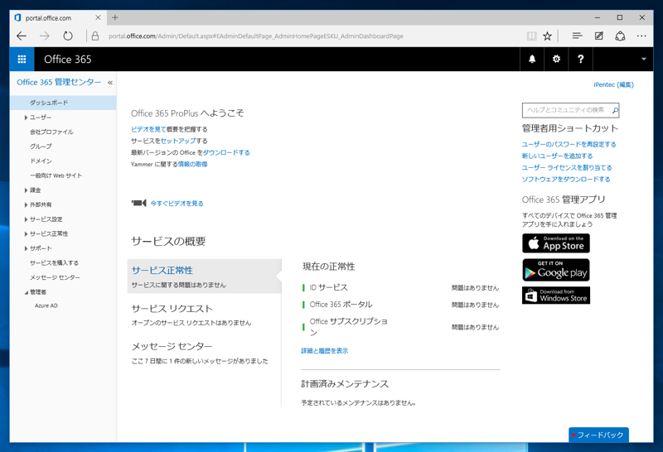The width and height of the screenshot is (663, 452).
Task: Make a Web Note with pen icon
Action: pos(598,36)
